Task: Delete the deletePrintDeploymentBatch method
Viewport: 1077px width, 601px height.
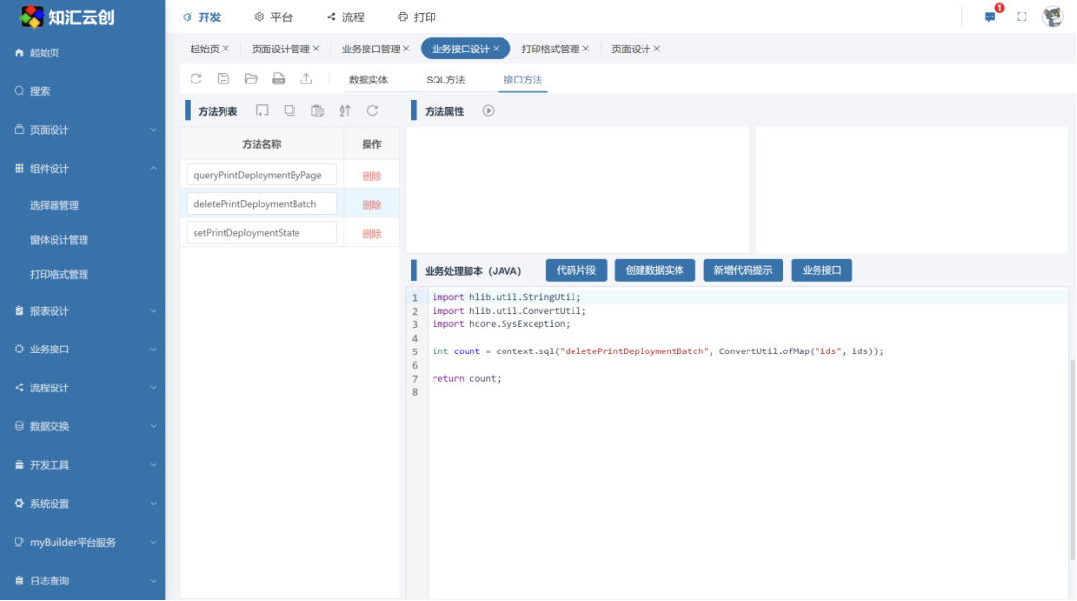Action: tap(371, 205)
